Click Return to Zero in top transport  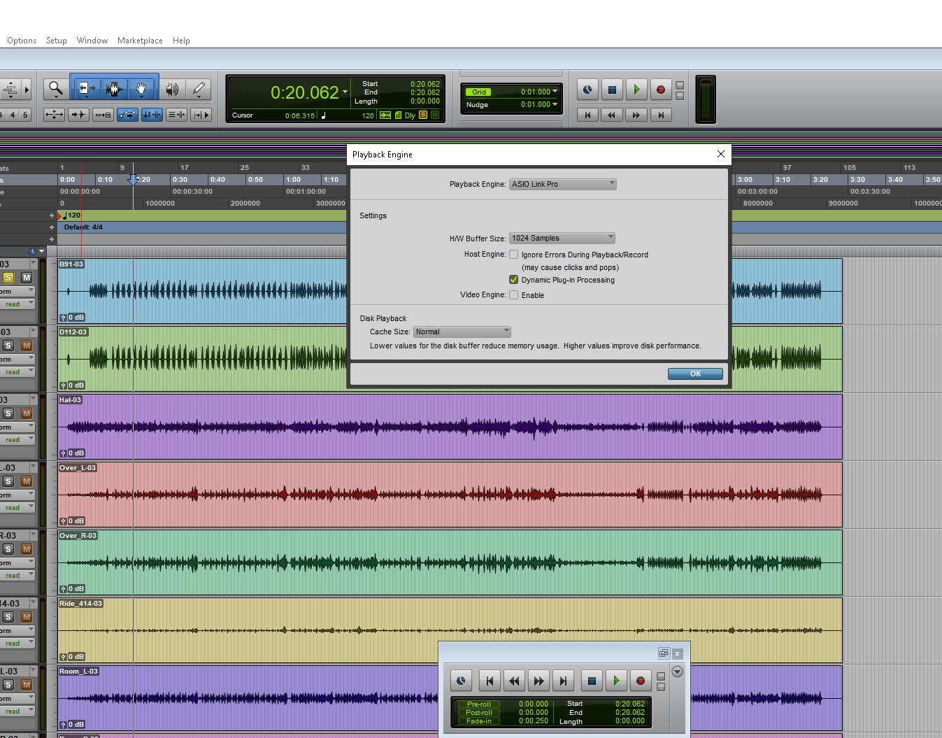pyautogui.click(x=587, y=115)
